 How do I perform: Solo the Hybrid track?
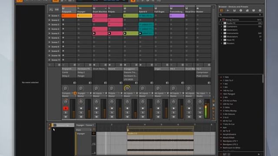[143, 113]
